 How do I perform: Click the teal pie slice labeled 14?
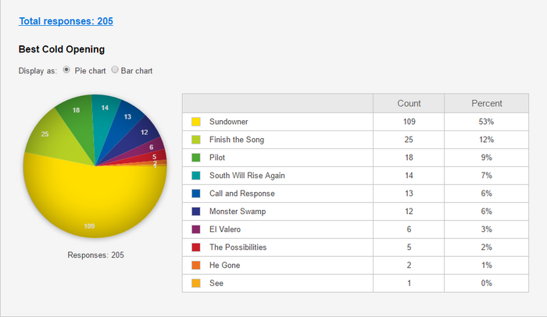tap(104, 119)
